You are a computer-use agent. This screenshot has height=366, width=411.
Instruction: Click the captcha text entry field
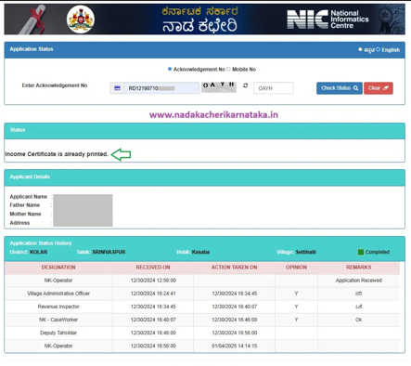coord(274,88)
